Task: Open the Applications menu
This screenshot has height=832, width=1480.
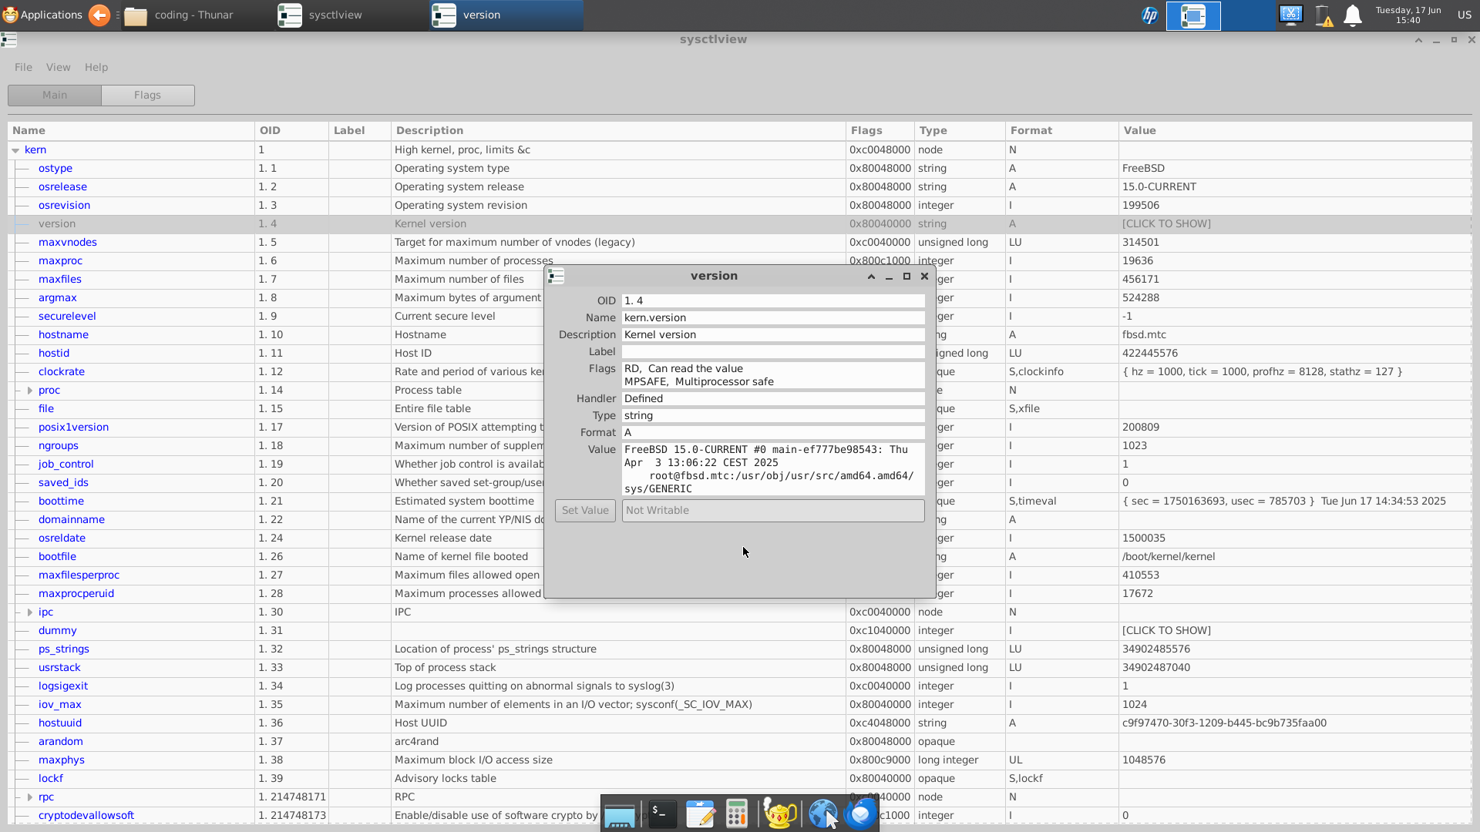Action: [x=42, y=15]
